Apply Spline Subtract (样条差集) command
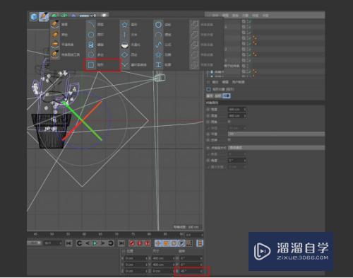 point(195,24)
